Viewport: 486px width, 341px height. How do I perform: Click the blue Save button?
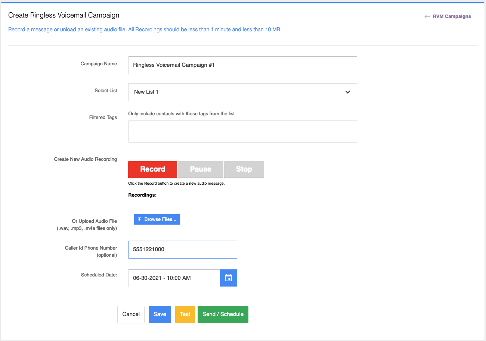[x=160, y=314]
